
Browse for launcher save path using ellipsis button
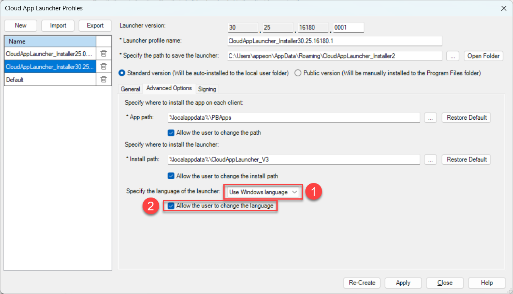453,56
